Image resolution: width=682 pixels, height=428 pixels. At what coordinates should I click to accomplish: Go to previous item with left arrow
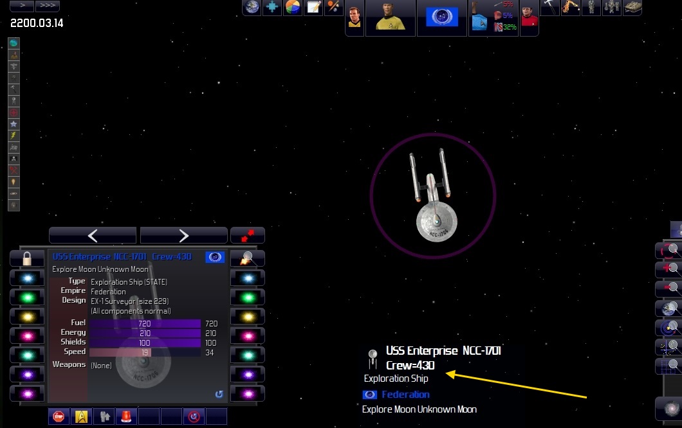[93, 235]
